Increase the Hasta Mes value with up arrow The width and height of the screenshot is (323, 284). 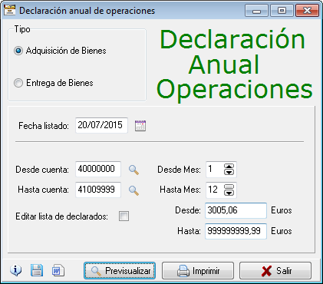pyautogui.click(x=229, y=187)
